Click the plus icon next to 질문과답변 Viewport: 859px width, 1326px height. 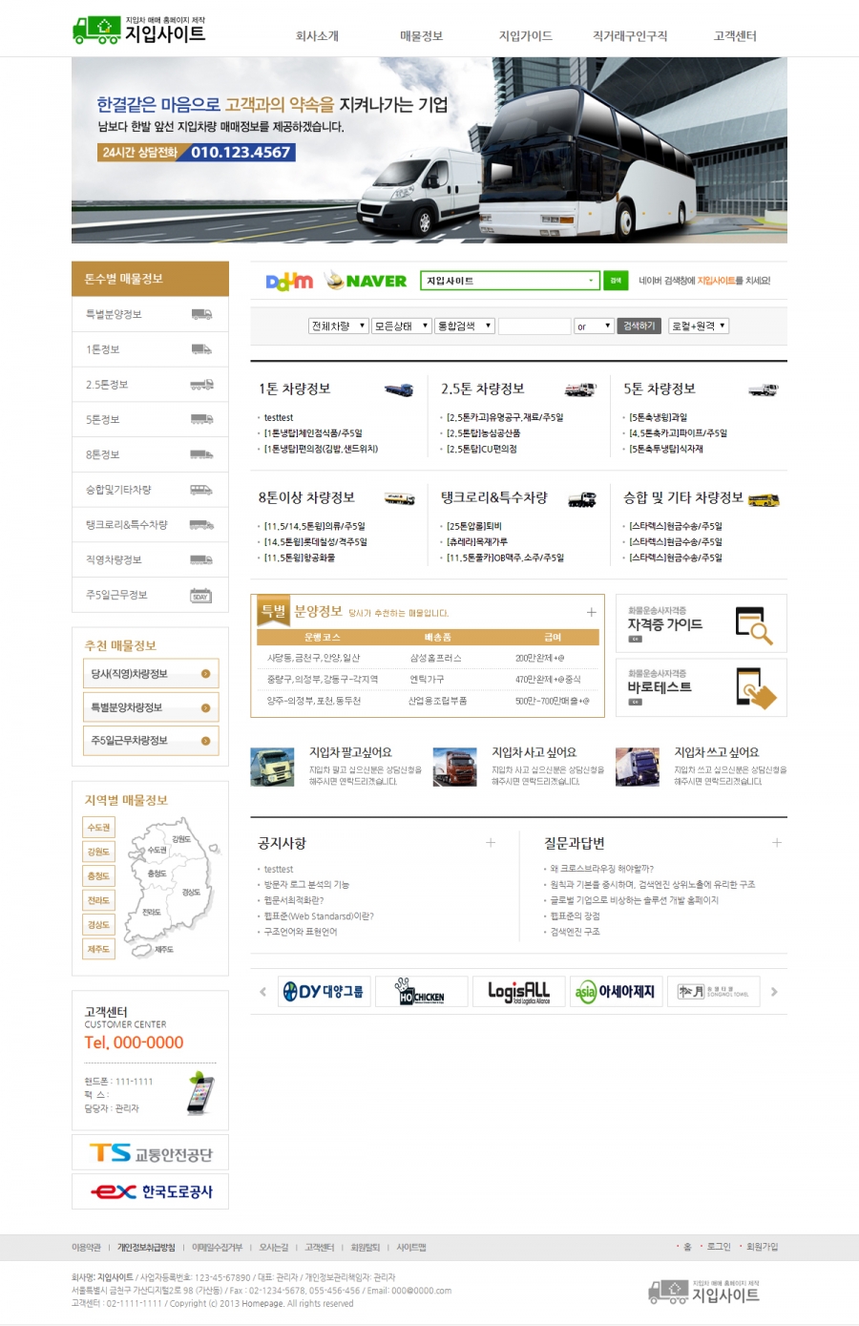[777, 843]
